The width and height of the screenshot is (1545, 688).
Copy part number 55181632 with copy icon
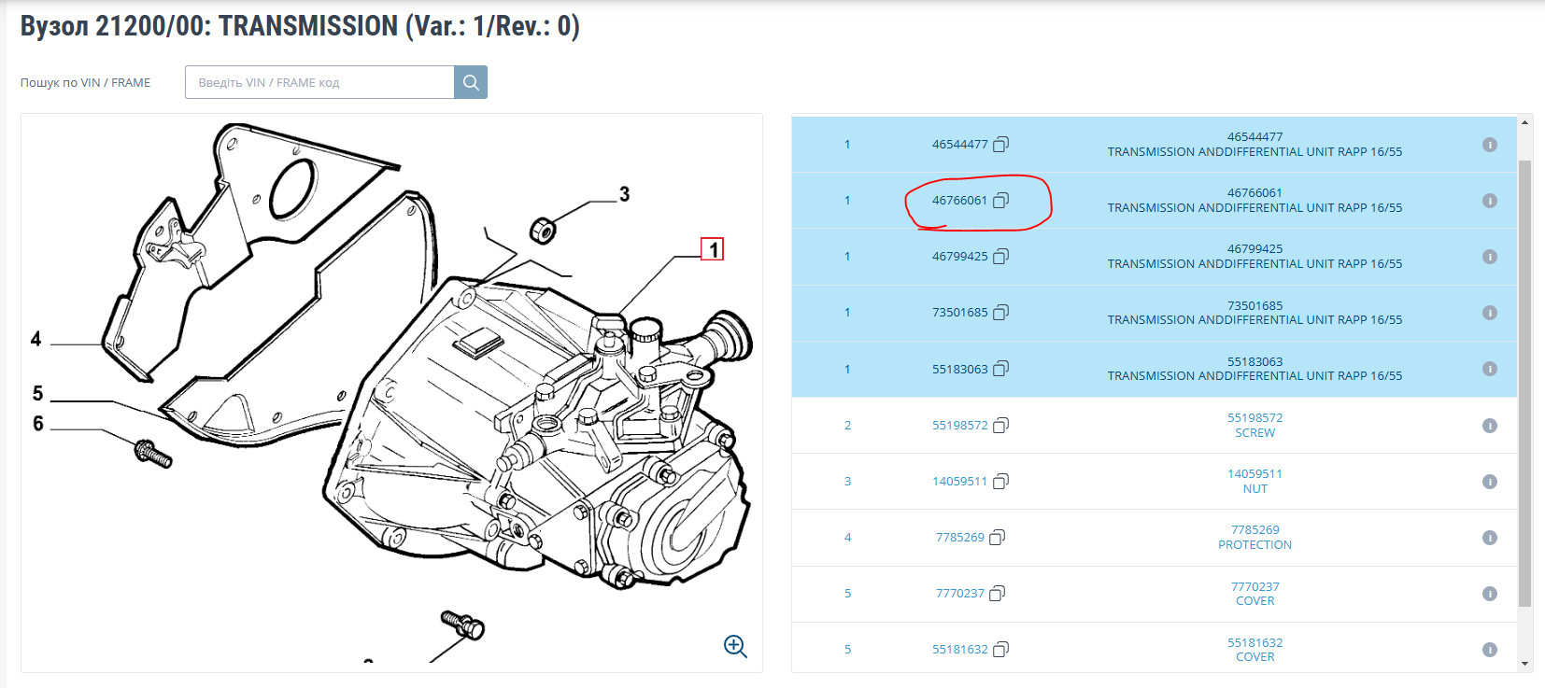coord(1000,649)
